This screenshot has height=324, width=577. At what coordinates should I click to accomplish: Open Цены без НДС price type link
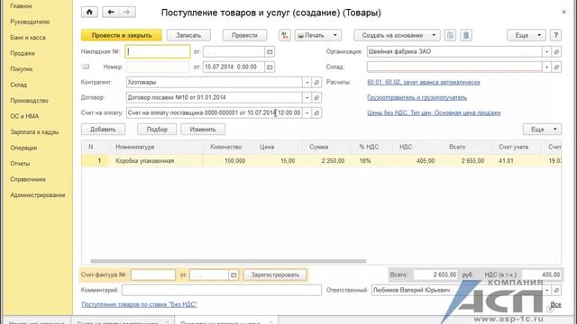pos(434,112)
